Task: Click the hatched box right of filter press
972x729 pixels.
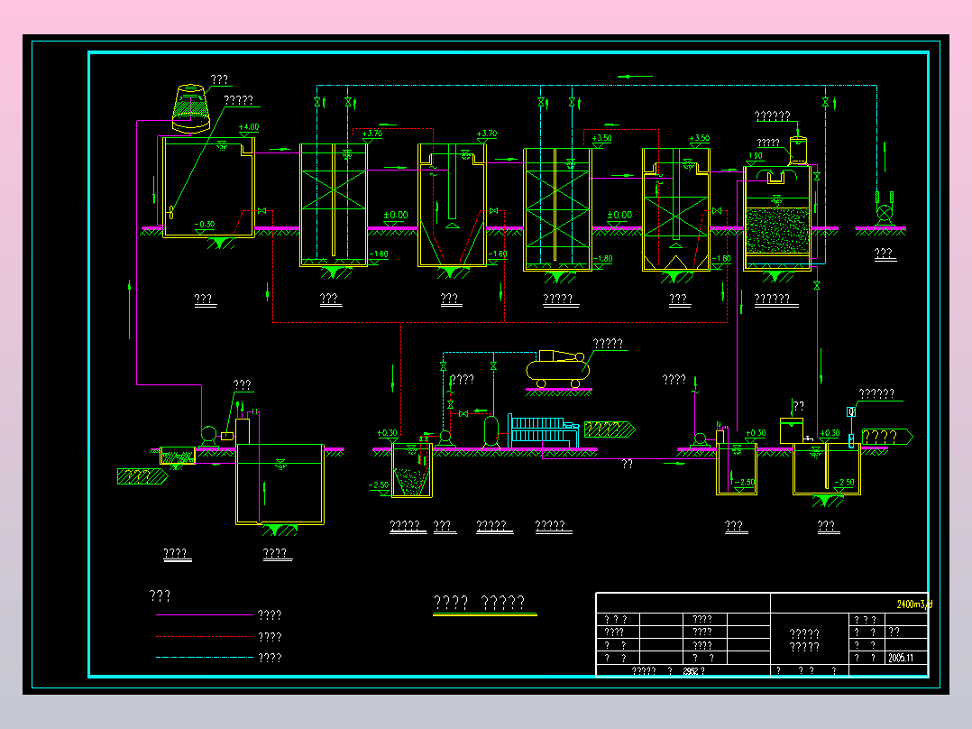Action: pyautogui.click(x=610, y=429)
